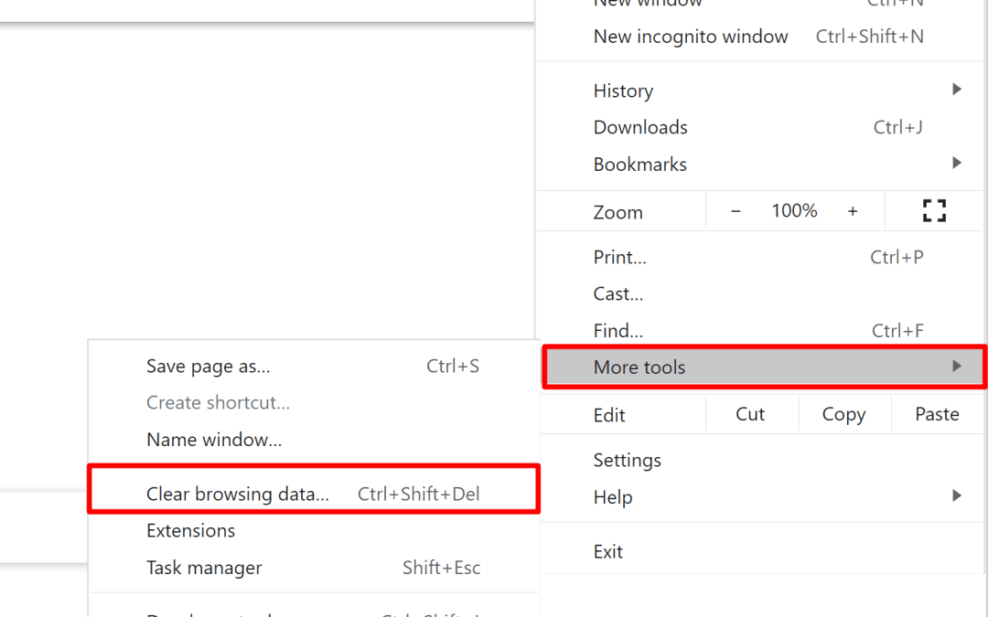The height and width of the screenshot is (617, 988).
Task: Open the Find bar
Action: 617,330
